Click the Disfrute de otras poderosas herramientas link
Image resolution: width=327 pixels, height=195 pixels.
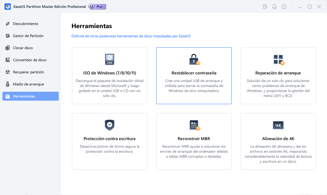coord(131,36)
